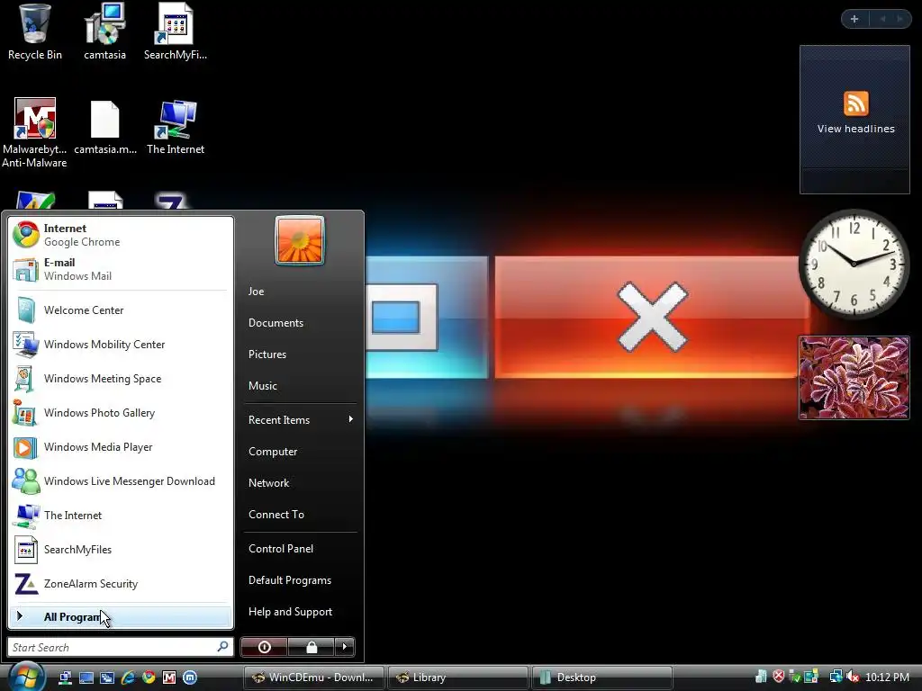This screenshot has height=691, width=922.
Task: Click Windows Sidebar tray icon
Action: click(811, 677)
